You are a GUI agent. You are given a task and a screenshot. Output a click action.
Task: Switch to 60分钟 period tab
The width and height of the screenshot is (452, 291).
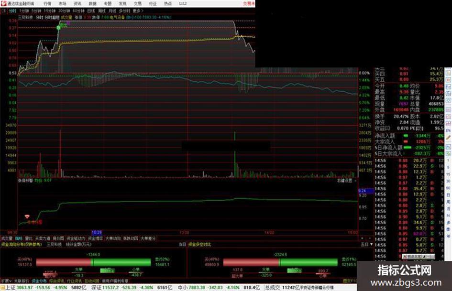(78, 11)
